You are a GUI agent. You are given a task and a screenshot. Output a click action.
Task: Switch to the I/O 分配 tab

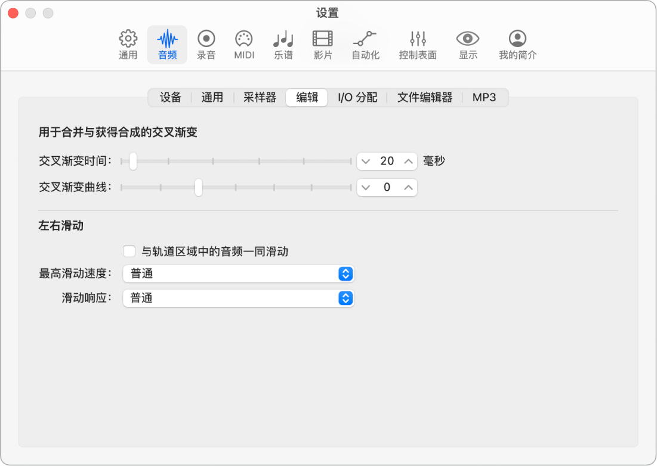click(x=357, y=97)
